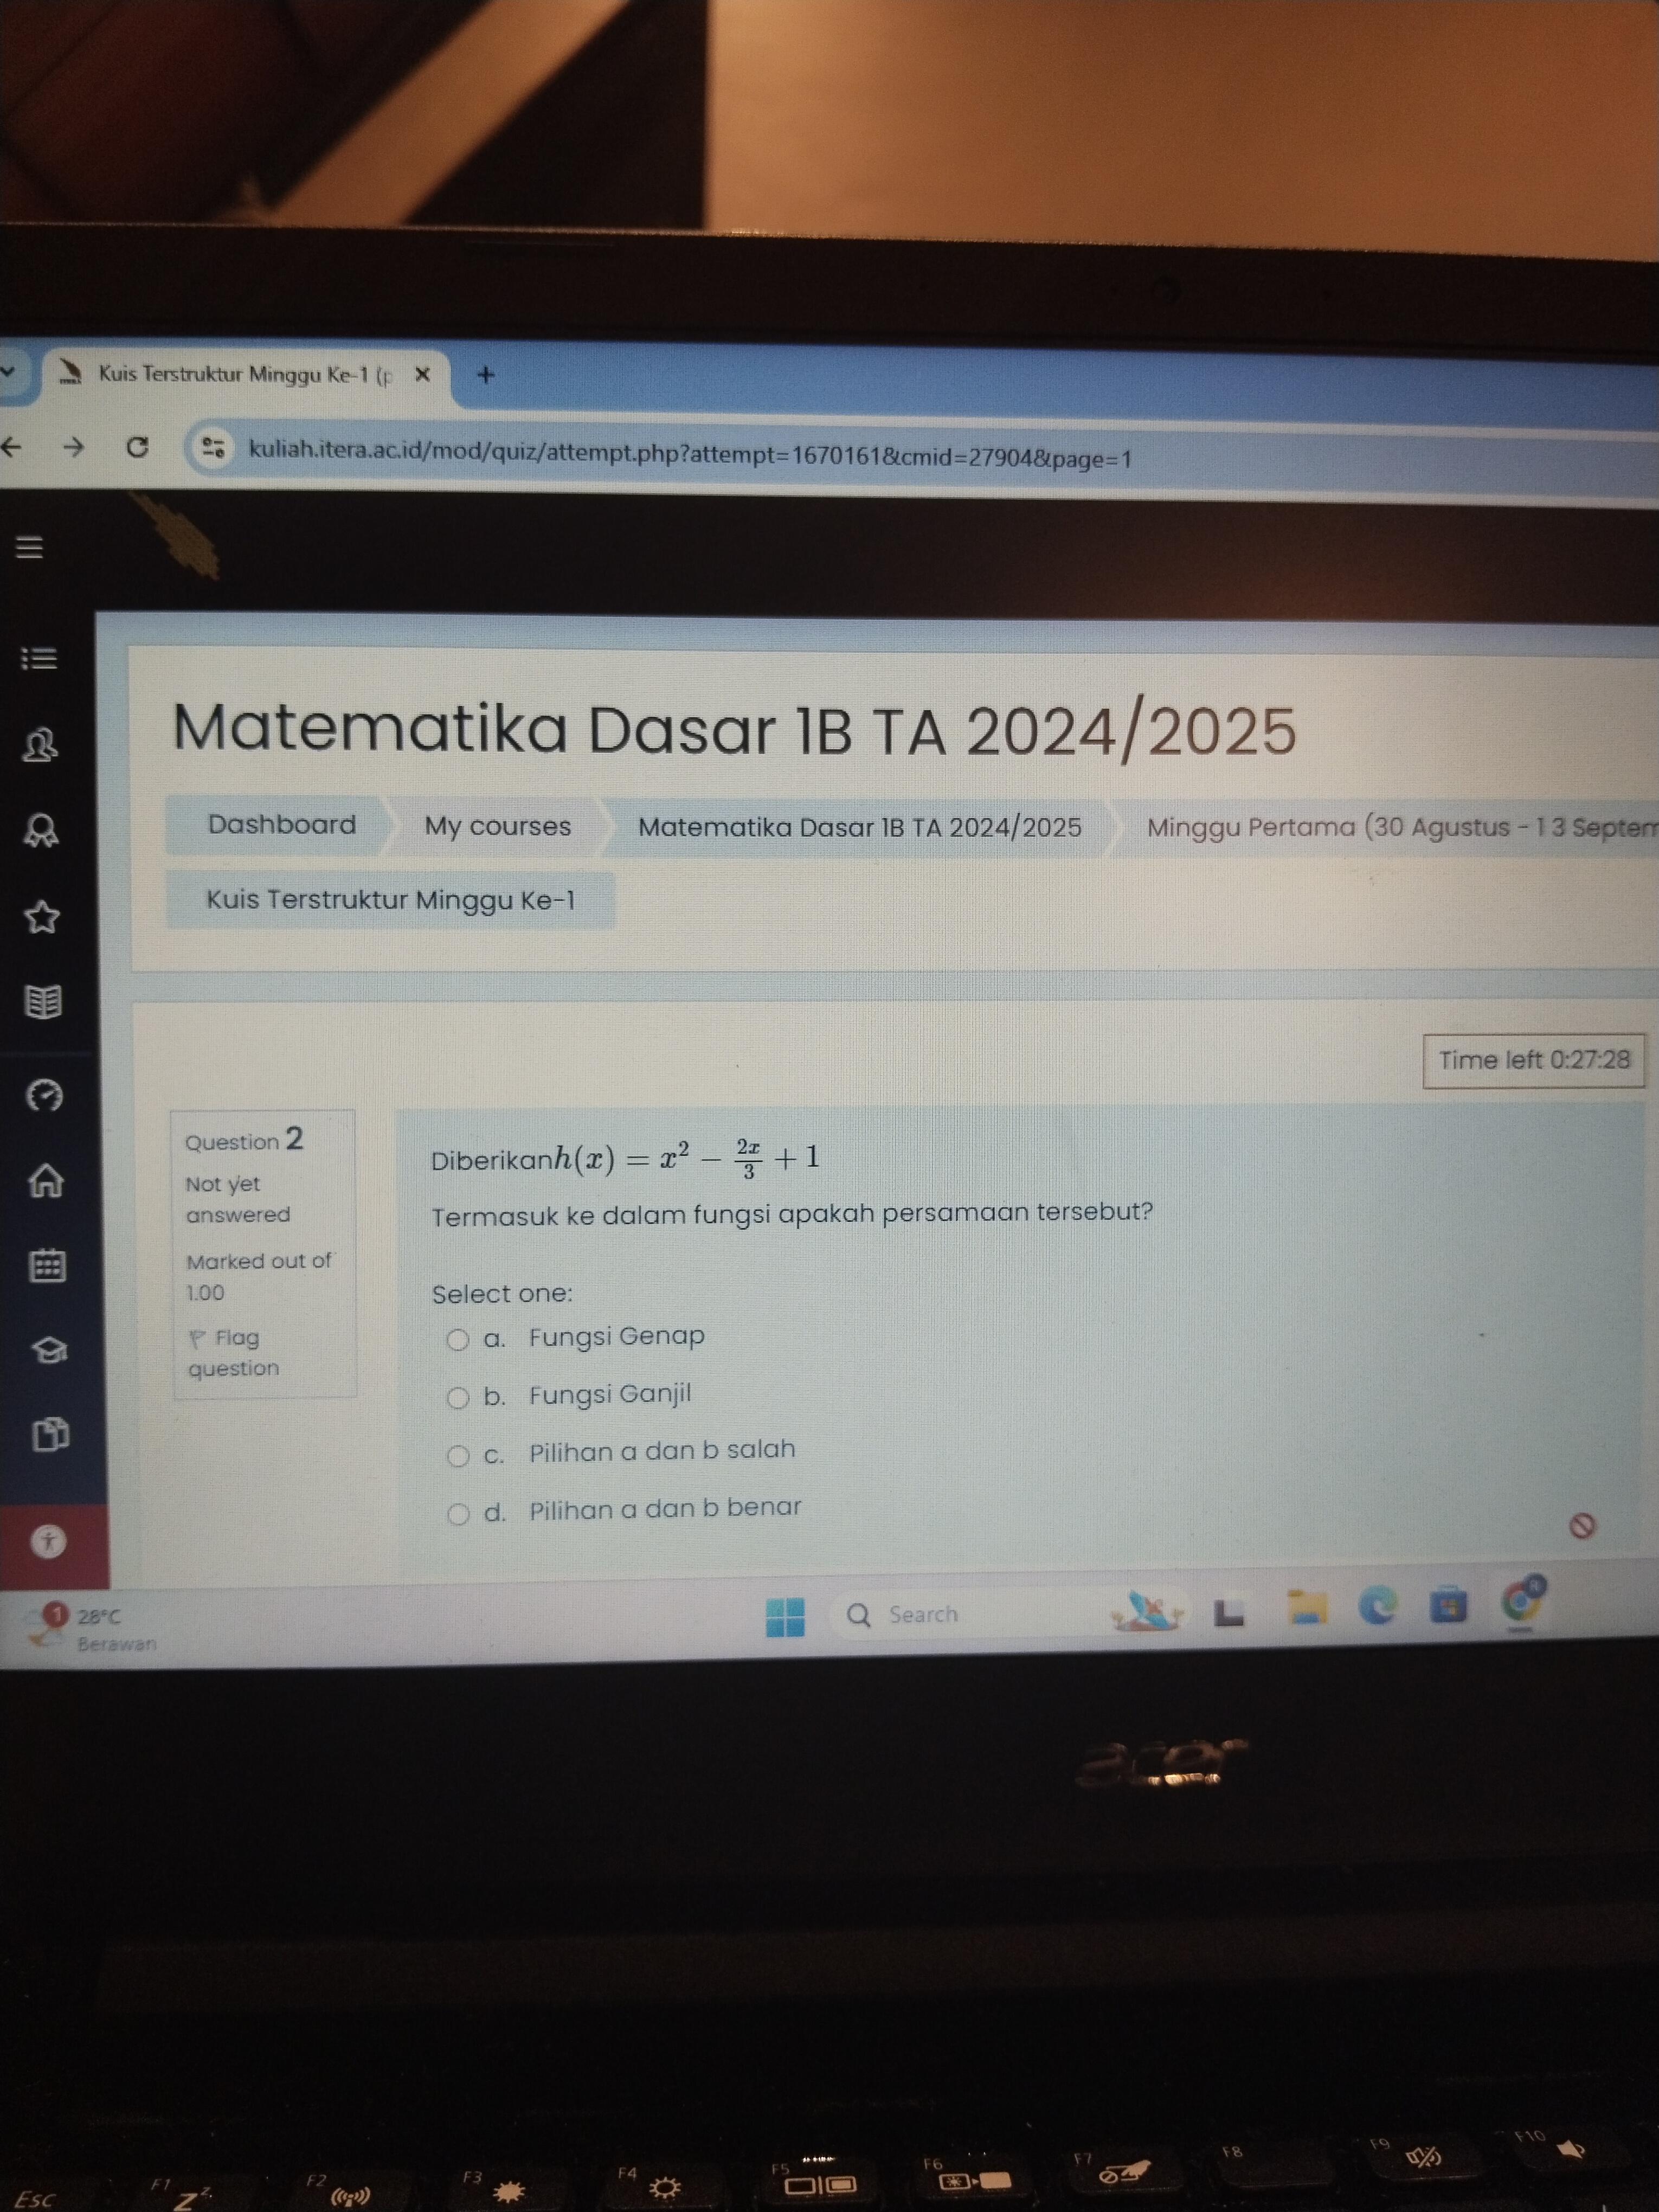Open Matematika Dasar 1B TA 2024/2025 breadcrumb

859,827
